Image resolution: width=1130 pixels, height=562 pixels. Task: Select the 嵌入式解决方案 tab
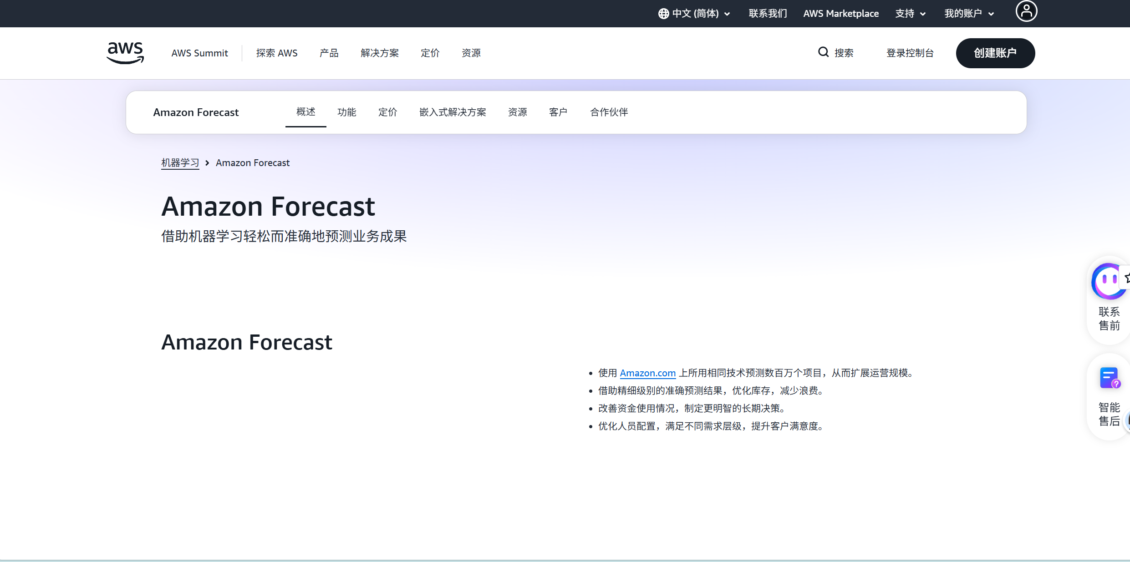[453, 112]
